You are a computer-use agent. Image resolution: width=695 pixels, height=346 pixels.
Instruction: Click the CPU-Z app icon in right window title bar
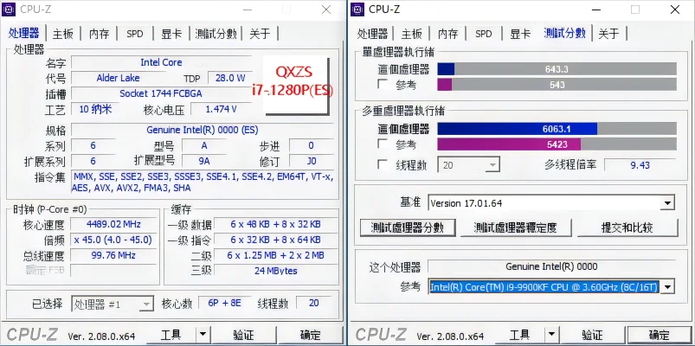357,9
